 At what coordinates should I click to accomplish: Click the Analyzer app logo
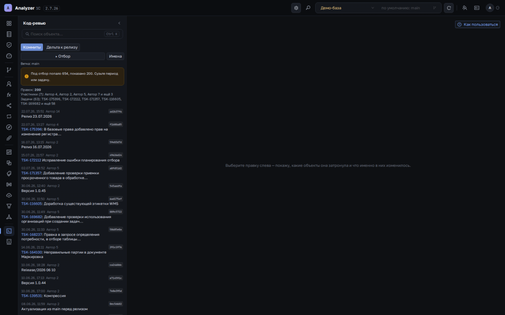(8, 8)
